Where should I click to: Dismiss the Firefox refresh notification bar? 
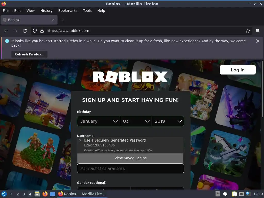click(258, 41)
